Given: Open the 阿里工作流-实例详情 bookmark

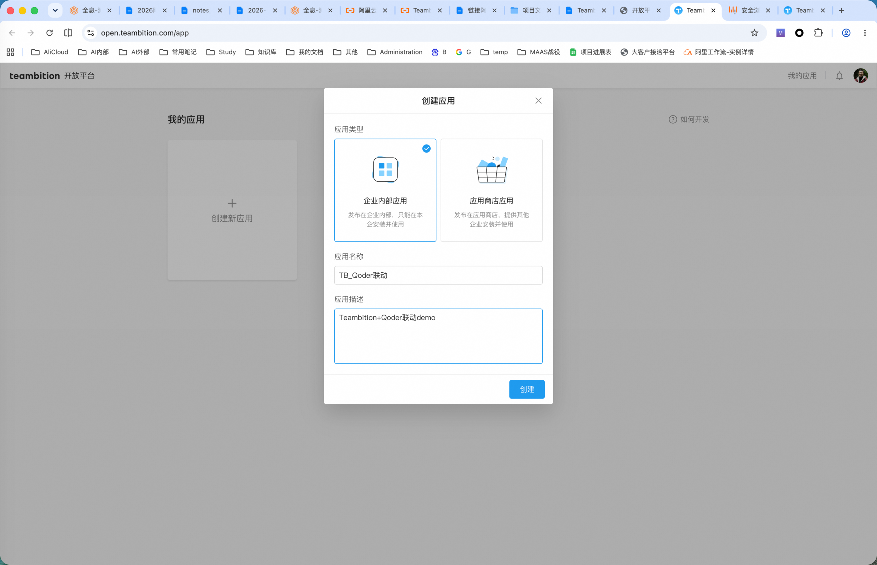Looking at the screenshot, I should point(718,52).
